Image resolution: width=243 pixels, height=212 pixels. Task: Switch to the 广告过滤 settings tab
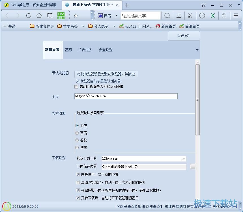[x=85, y=50]
